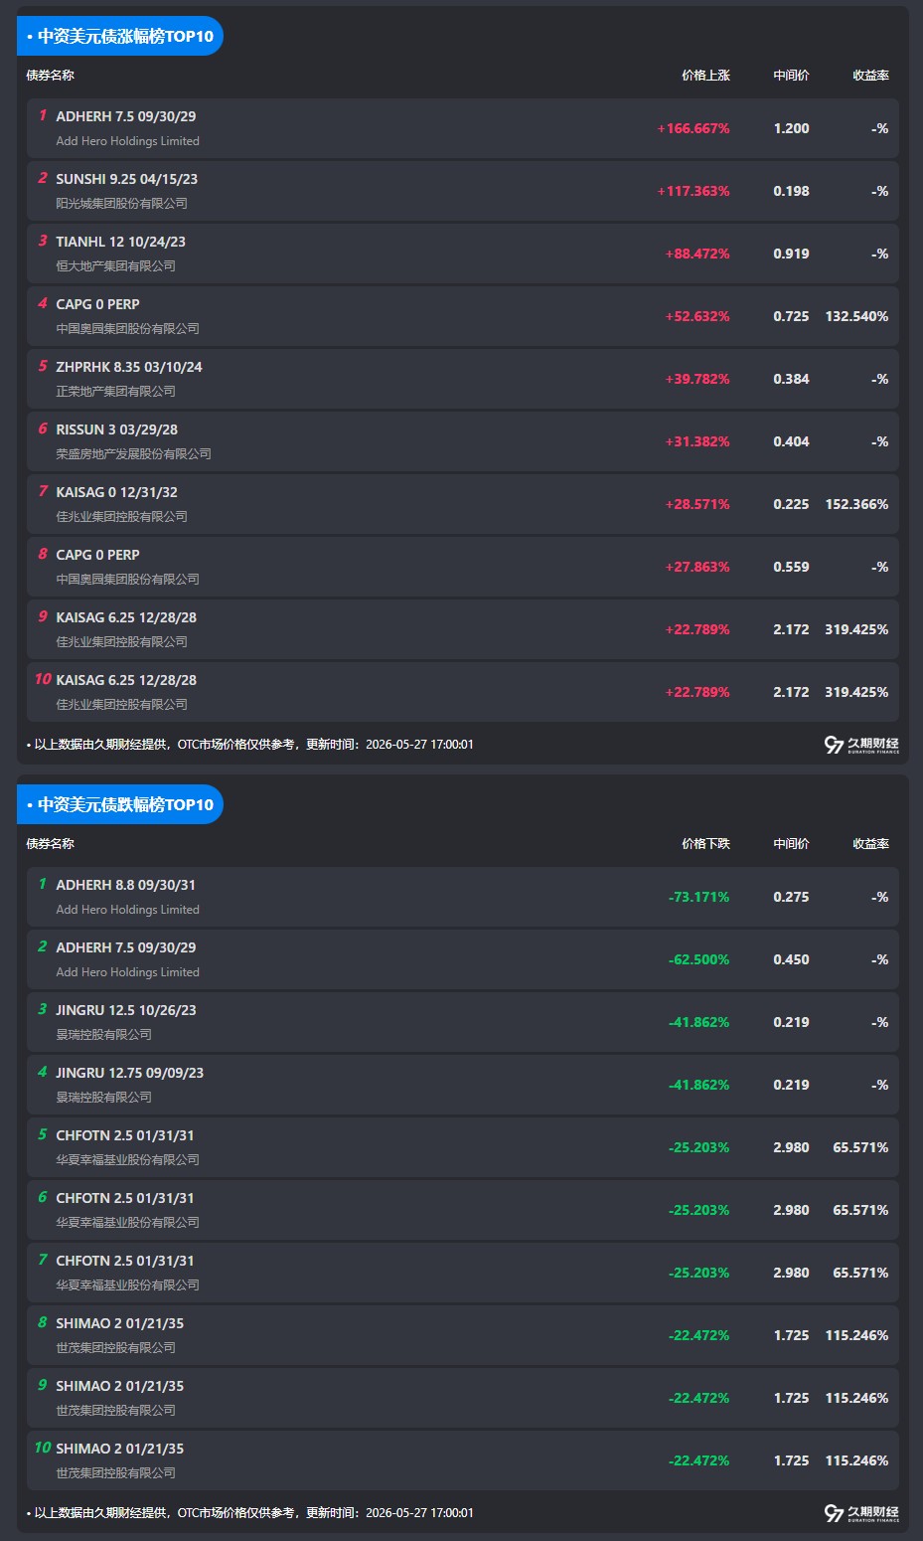Click 中间价 header in the losers table

click(791, 844)
